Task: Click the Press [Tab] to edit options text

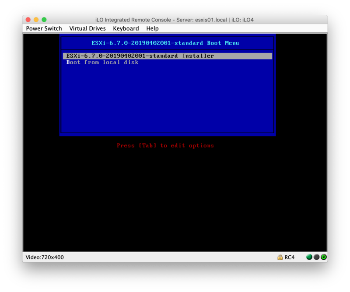Action: (x=165, y=146)
